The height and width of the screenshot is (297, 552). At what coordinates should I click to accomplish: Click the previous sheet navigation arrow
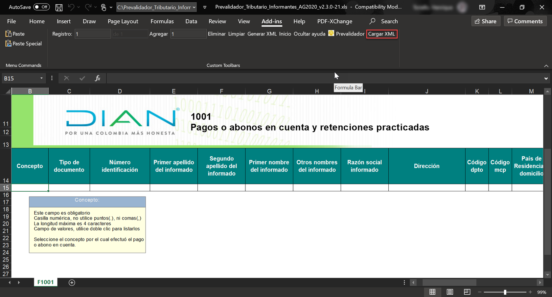(x=10, y=283)
